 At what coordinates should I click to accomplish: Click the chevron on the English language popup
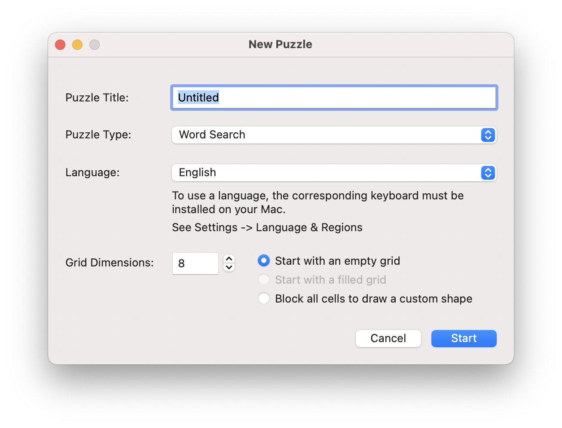tap(488, 173)
